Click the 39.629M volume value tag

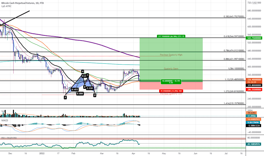click(252, 113)
